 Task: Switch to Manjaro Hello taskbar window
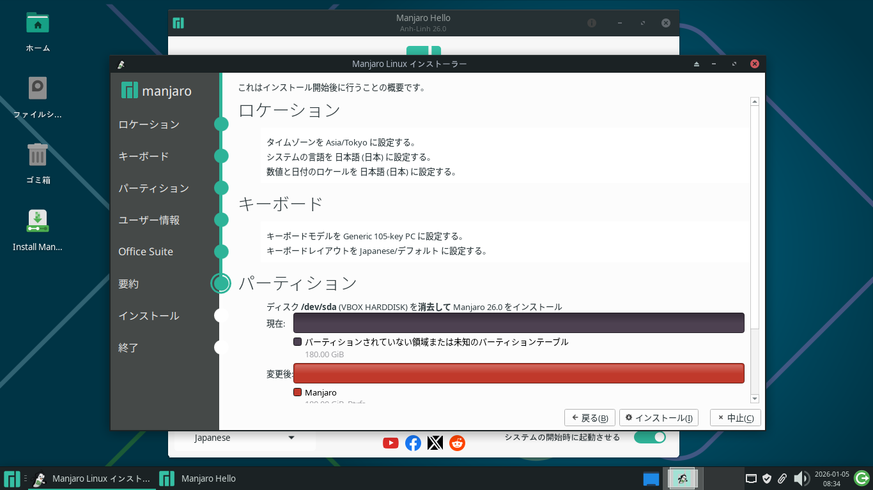(199, 479)
